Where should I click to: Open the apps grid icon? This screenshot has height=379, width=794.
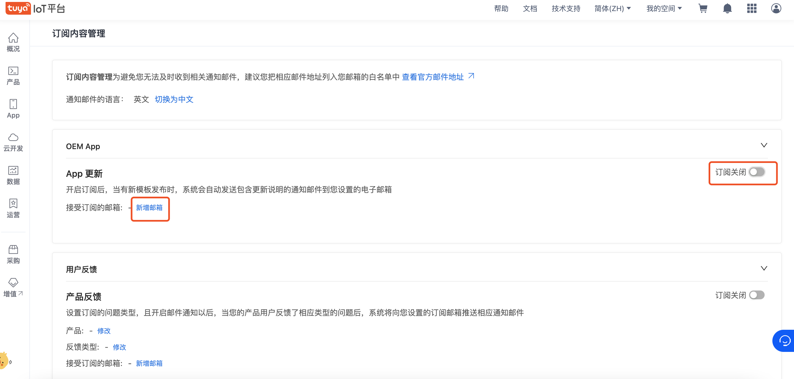point(752,8)
